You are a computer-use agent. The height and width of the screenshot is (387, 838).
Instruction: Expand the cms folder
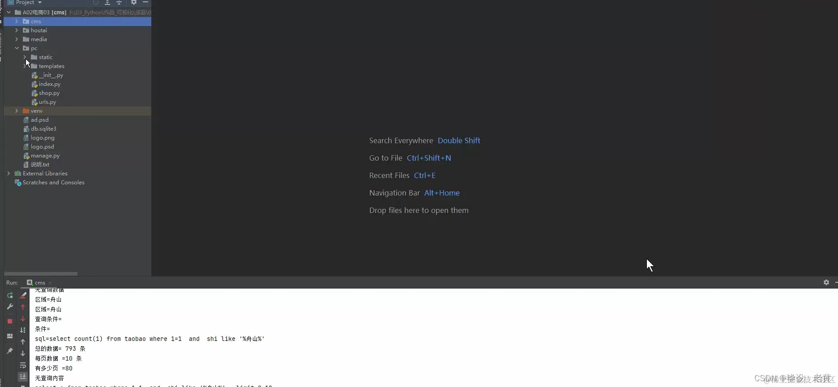17,21
